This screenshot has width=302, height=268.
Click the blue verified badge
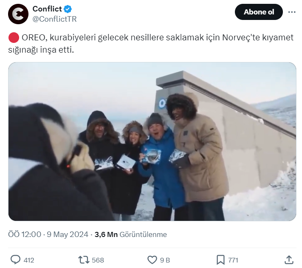click(68, 9)
